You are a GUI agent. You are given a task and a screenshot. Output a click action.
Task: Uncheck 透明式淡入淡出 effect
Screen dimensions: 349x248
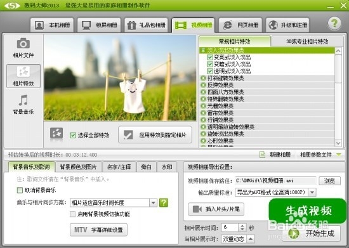209,71
